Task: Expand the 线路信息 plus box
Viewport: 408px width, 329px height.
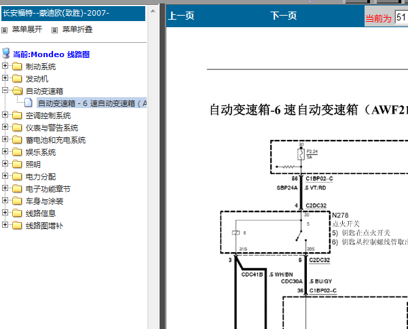Action: click(5, 213)
